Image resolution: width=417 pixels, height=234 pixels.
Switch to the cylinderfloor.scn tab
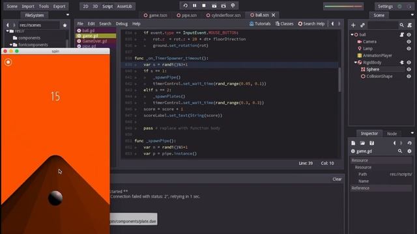click(223, 16)
